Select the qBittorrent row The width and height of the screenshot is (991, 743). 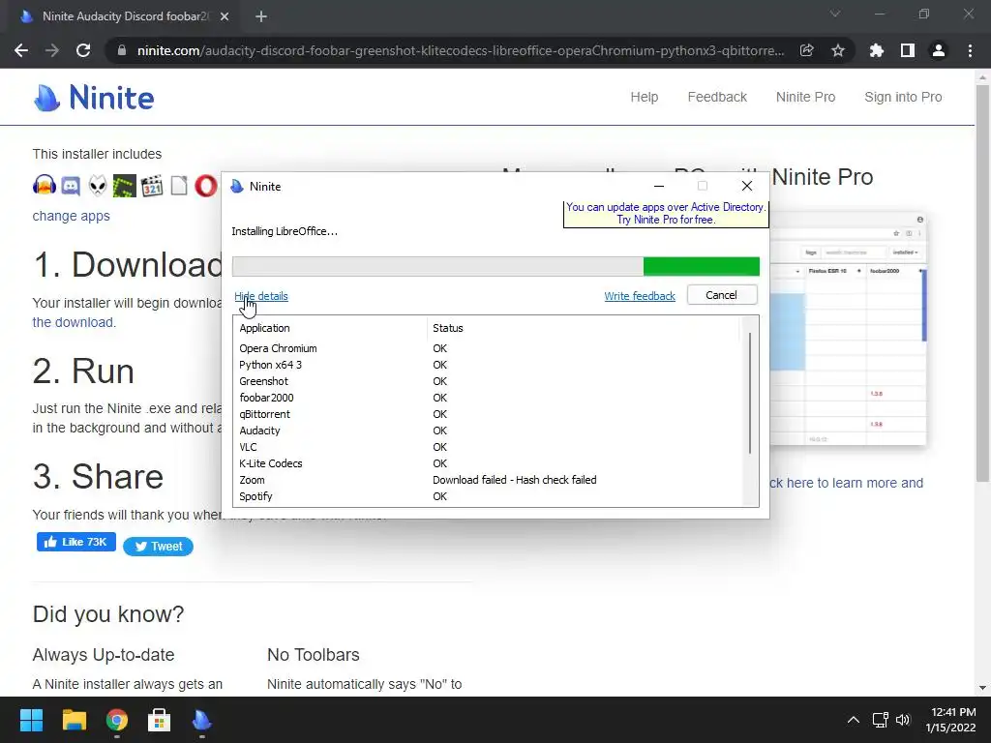487,414
